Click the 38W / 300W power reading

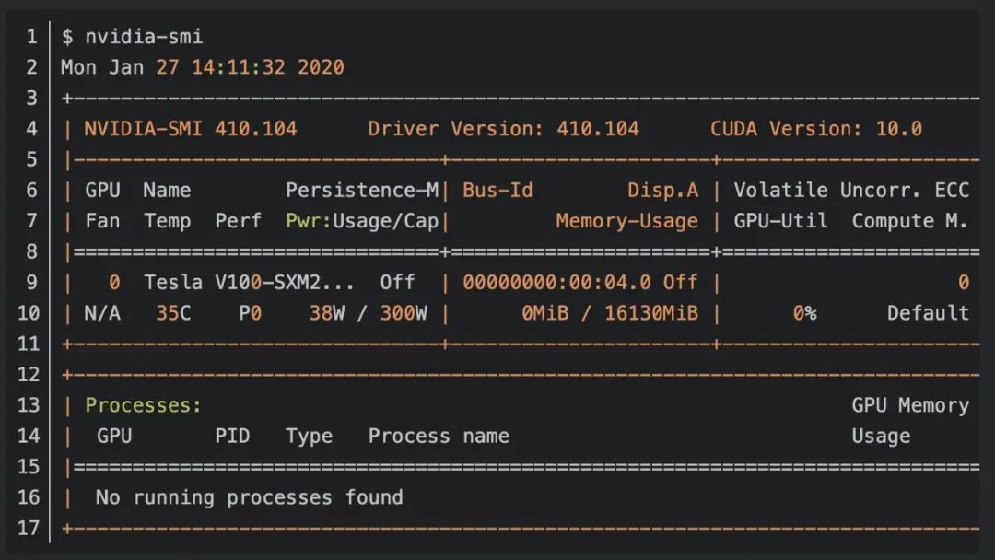pos(368,313)
